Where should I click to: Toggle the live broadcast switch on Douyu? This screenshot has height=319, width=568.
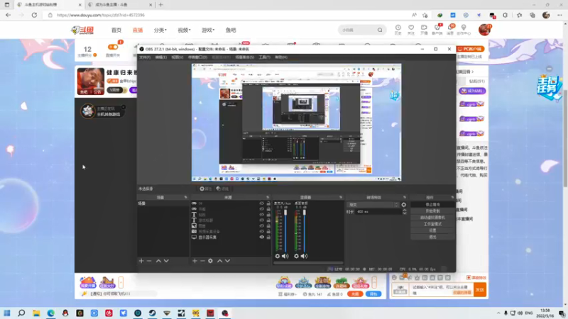coord(113,47)
